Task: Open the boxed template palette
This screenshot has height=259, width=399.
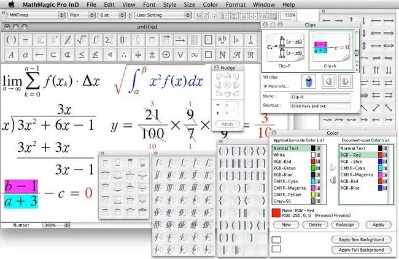Action: pos(208,40)
